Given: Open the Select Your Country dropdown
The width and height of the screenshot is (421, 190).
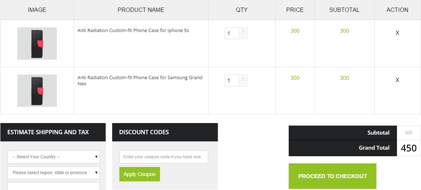Looking at the screenshot, I should pos(54,157).
